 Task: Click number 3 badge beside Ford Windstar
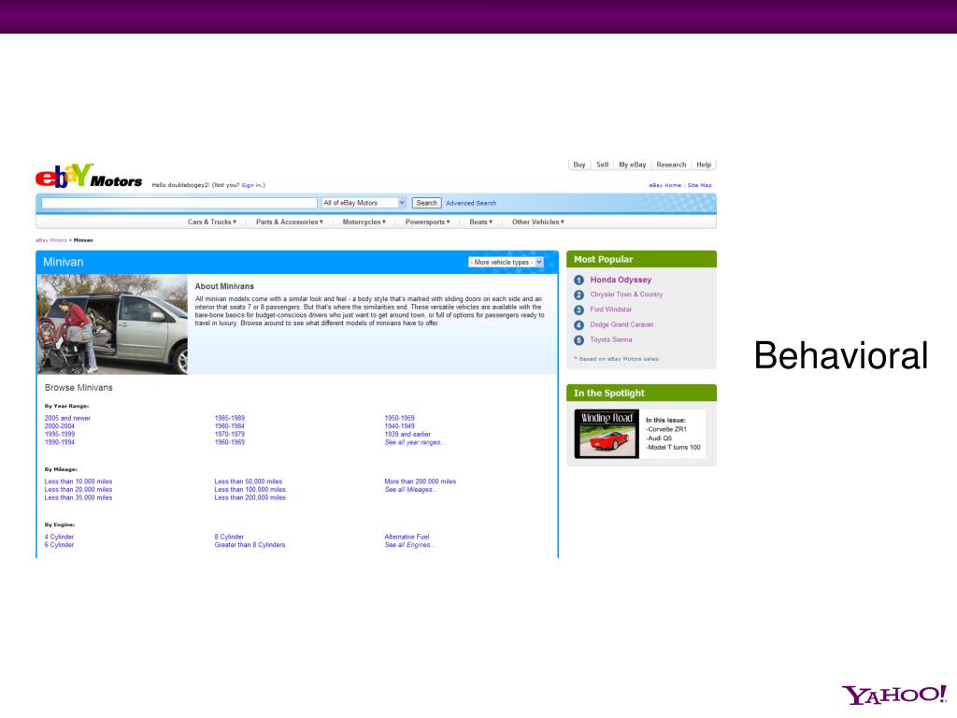coord(578,310)
